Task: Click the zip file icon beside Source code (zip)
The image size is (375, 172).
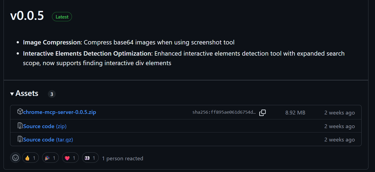Action: 20,126
